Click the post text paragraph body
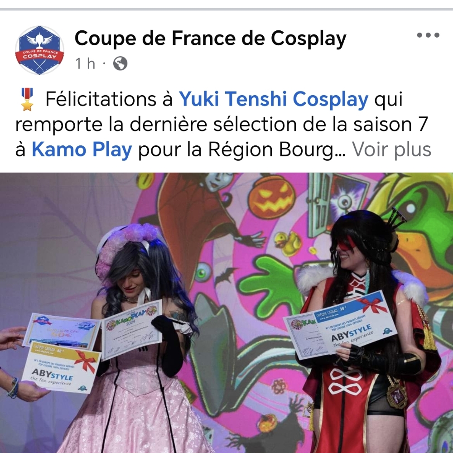 tap(223, 124)
